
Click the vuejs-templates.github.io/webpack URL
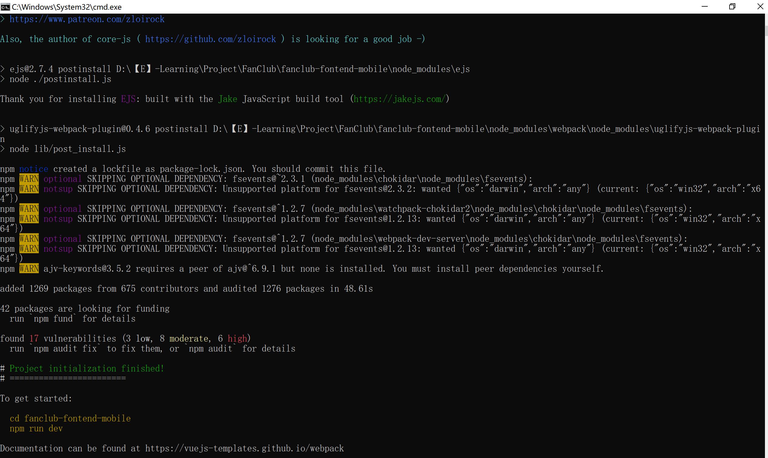point(244,448)
